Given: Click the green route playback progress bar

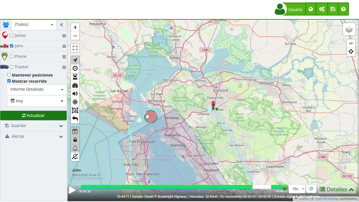Looking at the screenshot, I should pyautogui.click(x=168, y=187).
